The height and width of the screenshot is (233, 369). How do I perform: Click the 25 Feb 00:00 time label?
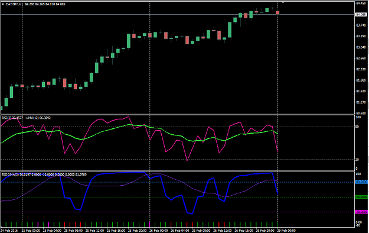[x=31, y=231]
